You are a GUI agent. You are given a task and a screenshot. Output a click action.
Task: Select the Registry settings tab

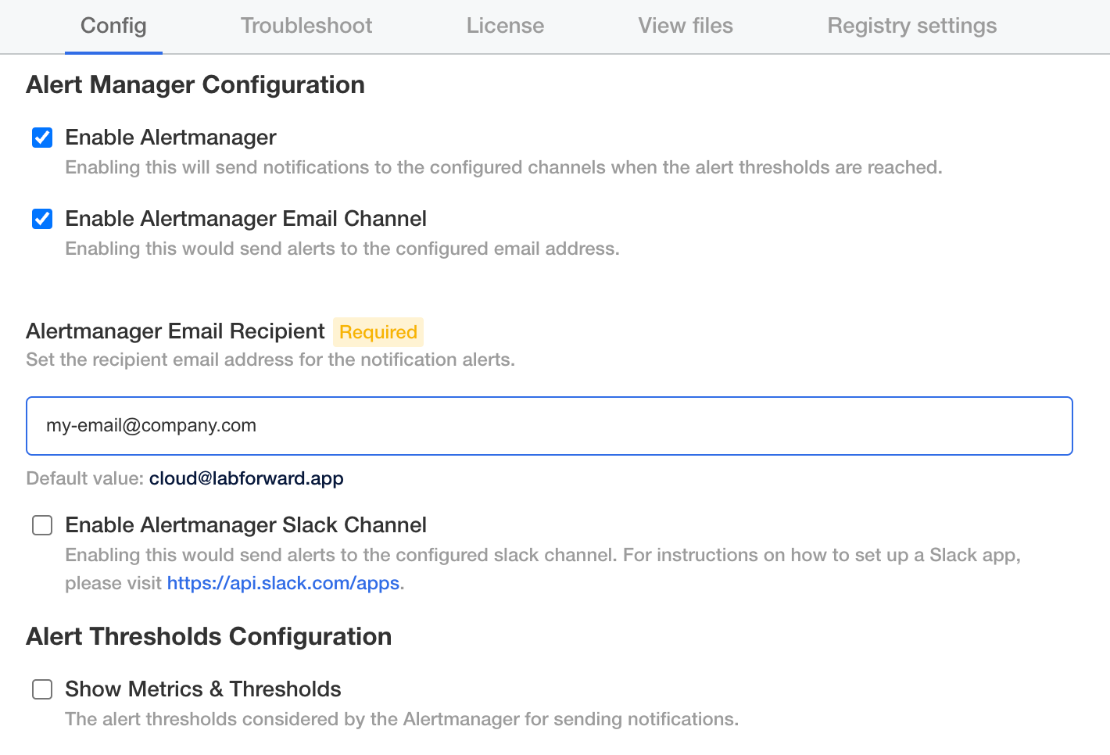[911, 26]
